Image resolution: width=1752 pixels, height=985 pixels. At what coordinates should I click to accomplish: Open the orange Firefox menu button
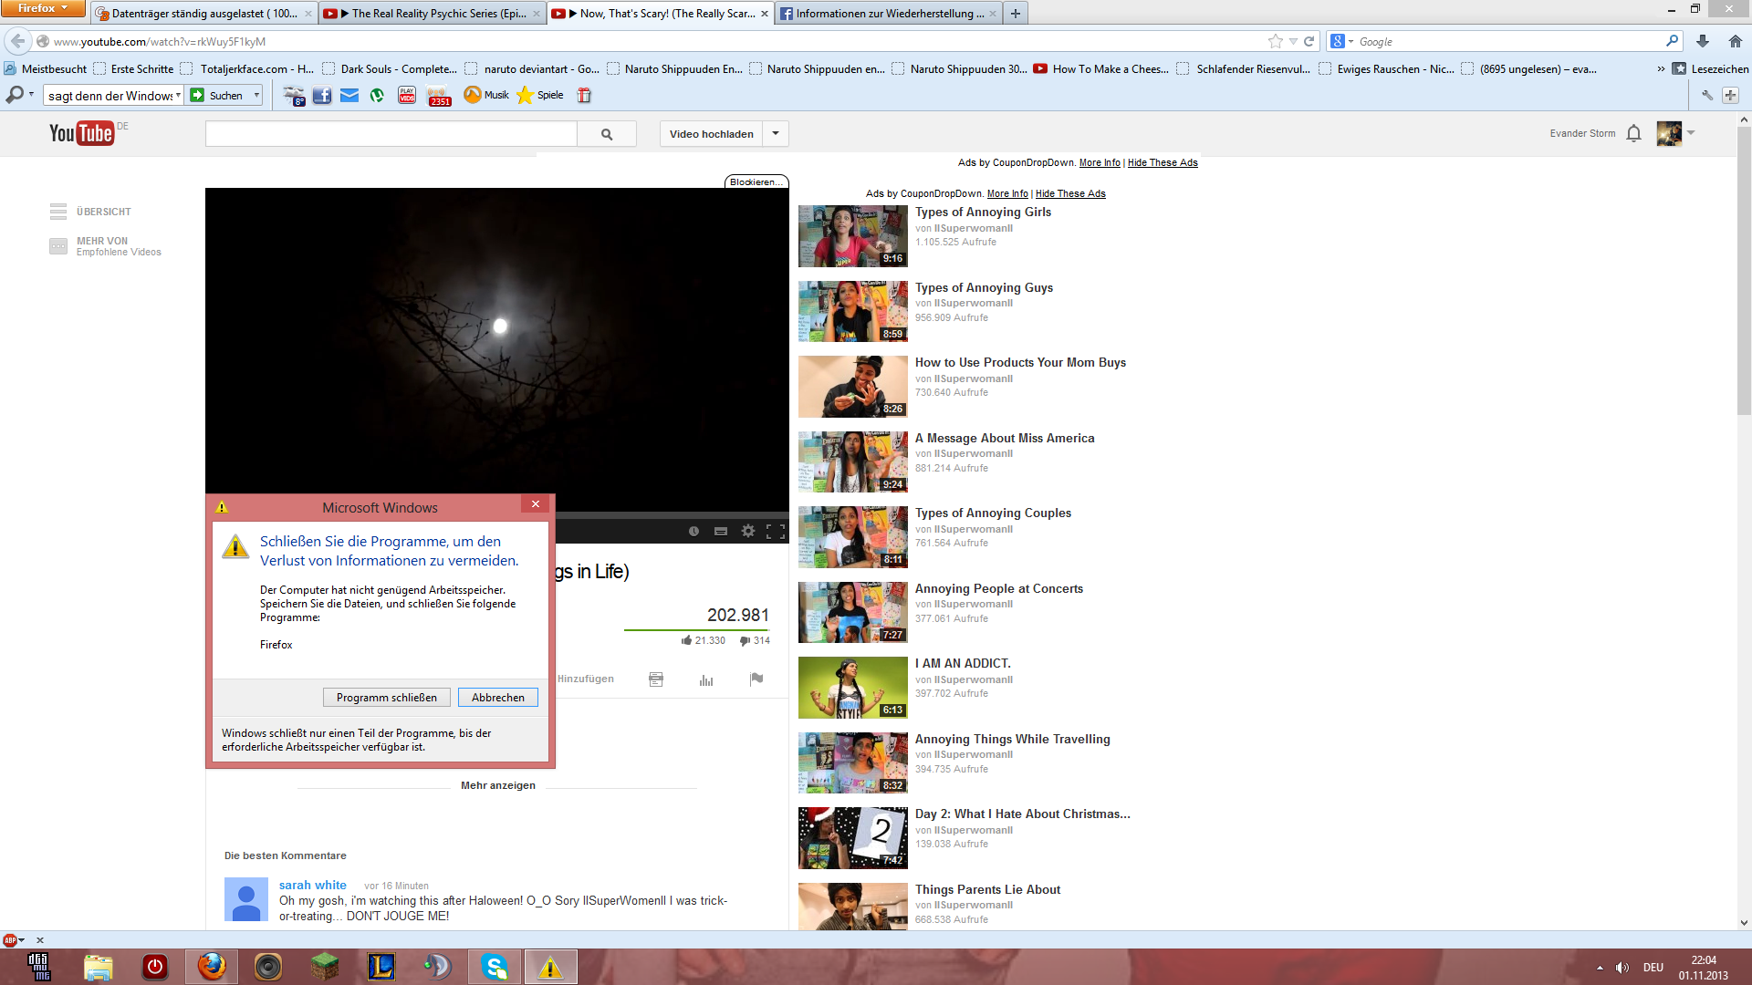click(x=42, y=8)
